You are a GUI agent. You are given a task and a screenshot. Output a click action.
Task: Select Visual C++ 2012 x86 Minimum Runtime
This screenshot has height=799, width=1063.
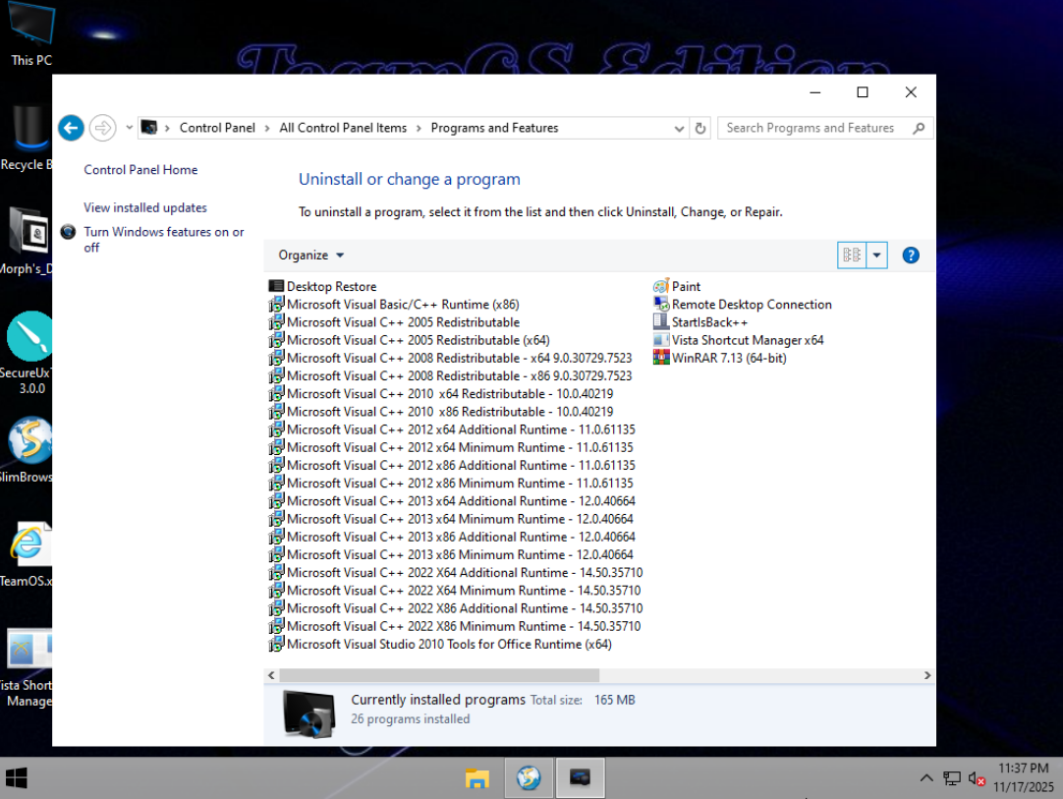pos(451,483)
